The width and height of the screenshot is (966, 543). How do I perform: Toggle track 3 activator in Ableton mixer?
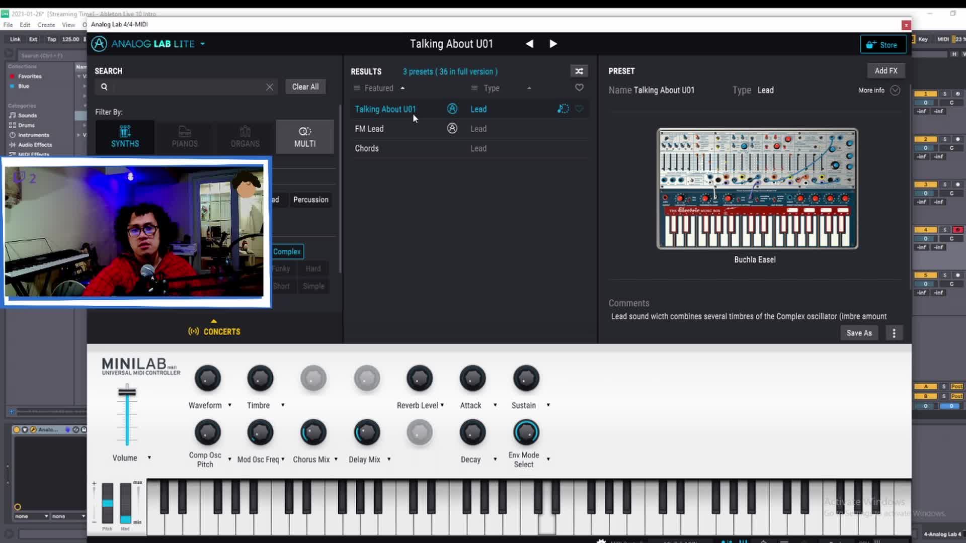[925, 185]
